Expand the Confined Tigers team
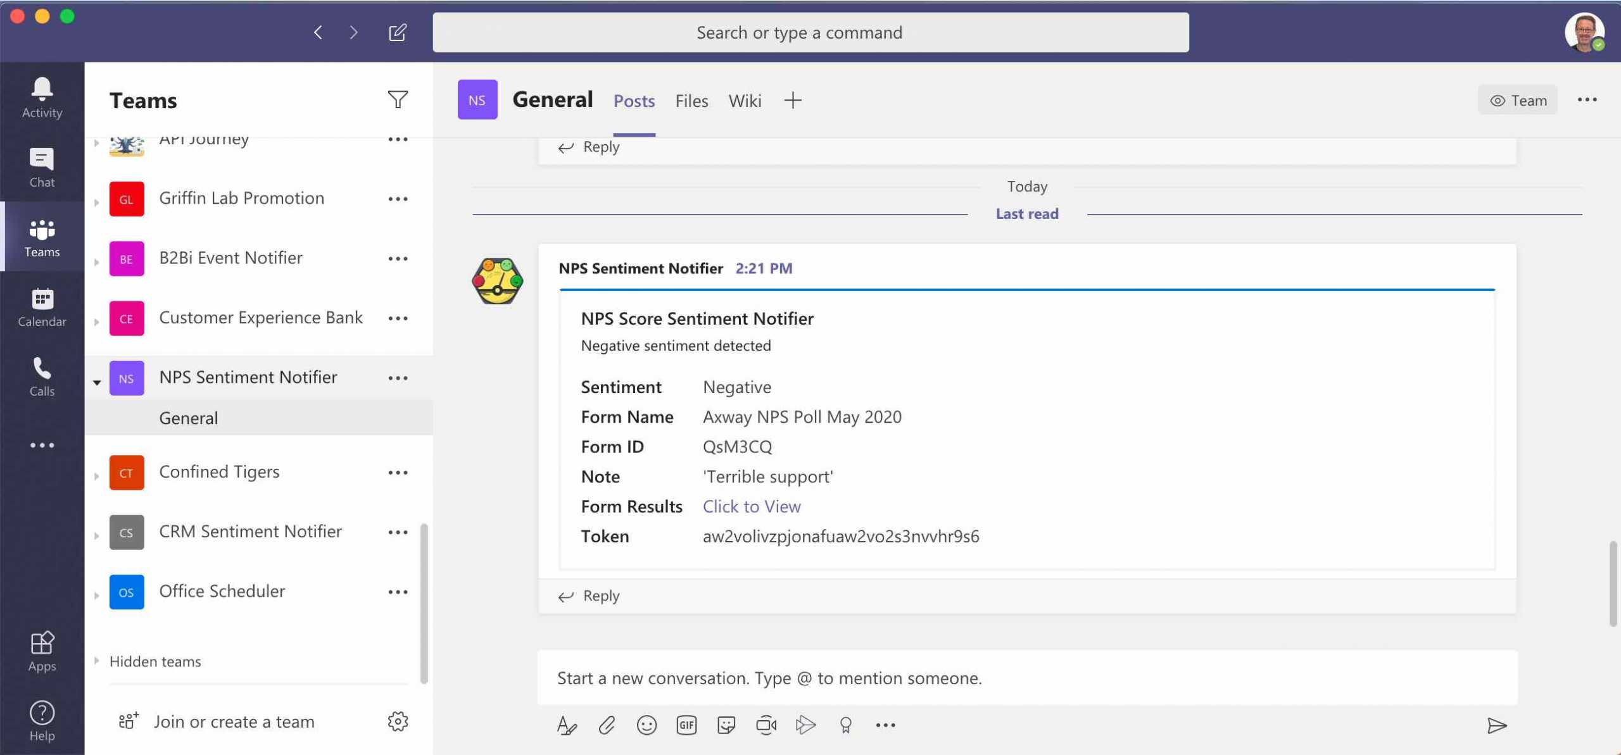1621x755 pixels. pyautogui.click(x=97, y=476)
